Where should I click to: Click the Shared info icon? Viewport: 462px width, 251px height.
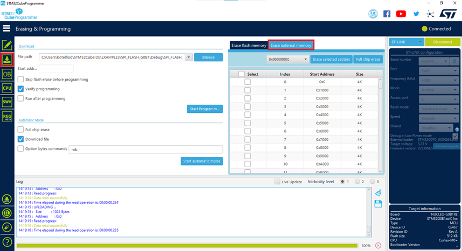pos(457,129)
